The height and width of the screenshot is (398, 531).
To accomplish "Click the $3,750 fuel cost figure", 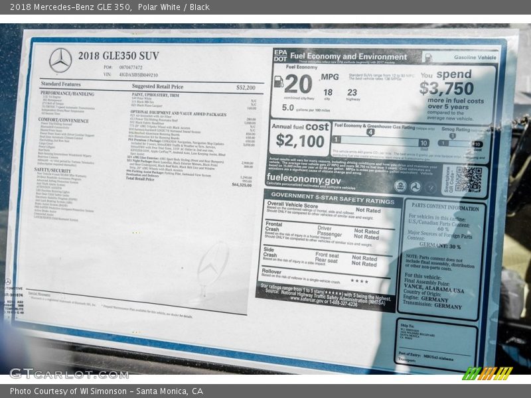I will pyautogui.click(x=446, y=88).
